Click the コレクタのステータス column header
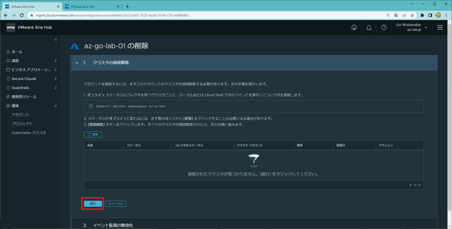 point(188,145)
